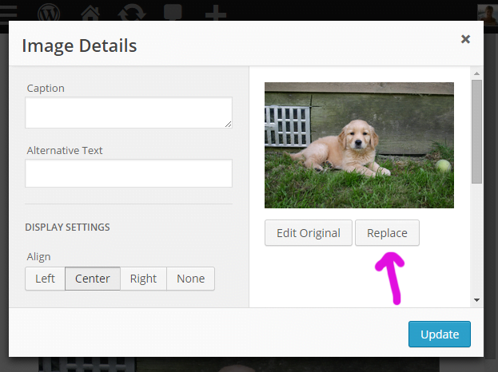Click the Caption resize handle
498x372 pixels.
[x=229, y=125]
